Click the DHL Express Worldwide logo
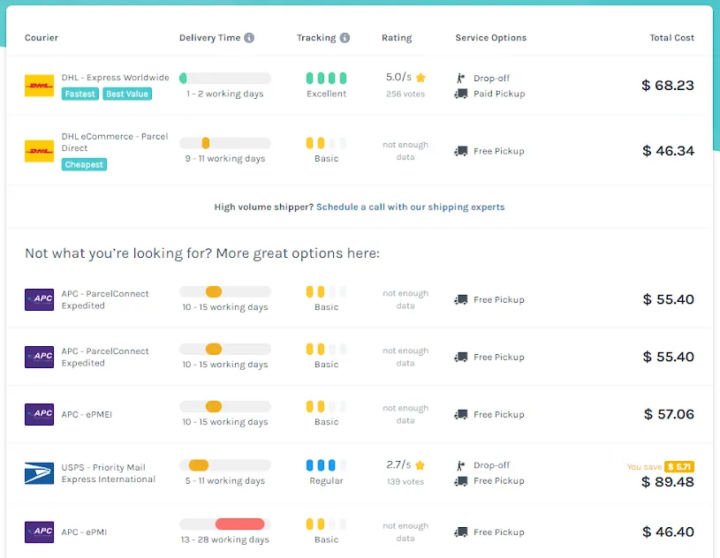 39,86
